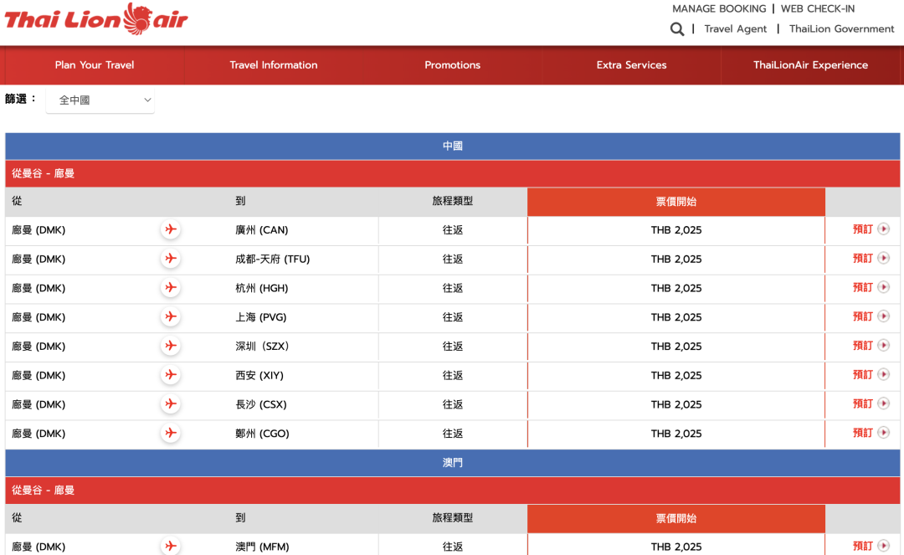904x555 pixels.
Task: Click booking arrow icon for CSX row
Action: [x=883, y=403]
